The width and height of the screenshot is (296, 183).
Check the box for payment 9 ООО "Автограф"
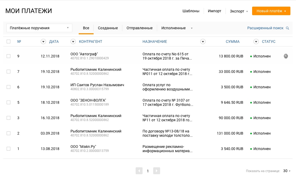click(x=9, y=56)
